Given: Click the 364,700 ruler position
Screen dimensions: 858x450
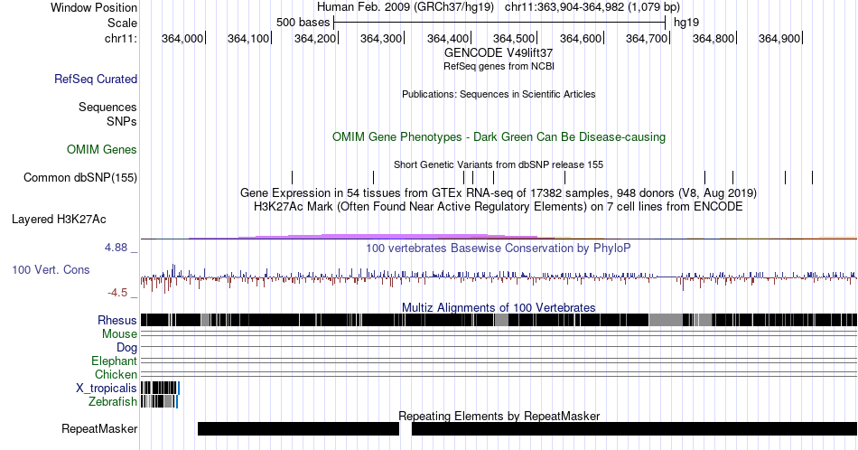Looking at the screenshot, I should [647, 38].
